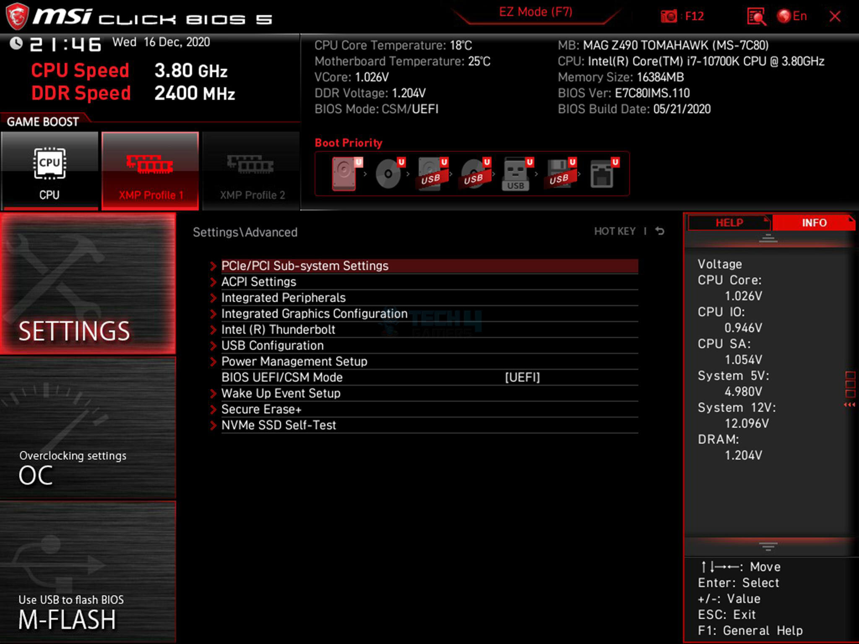Change language via the En globe icon
859x644 pixels.
[x=791, y=16]
